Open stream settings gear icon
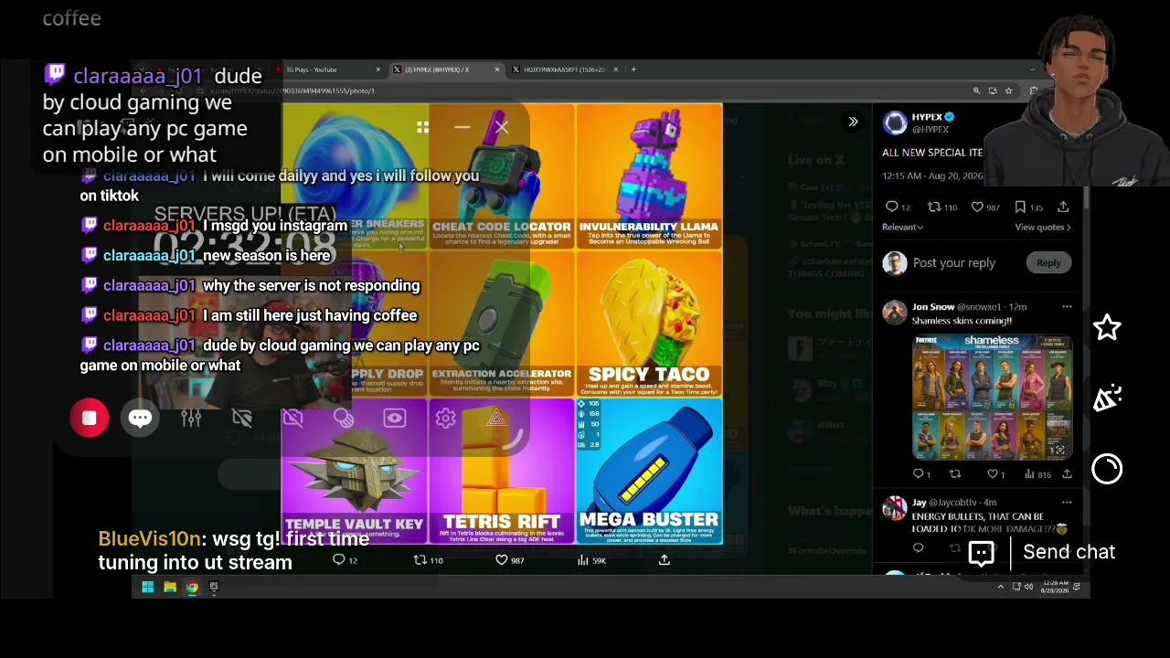This screenshot has width=1170, height=658. click(445, 419)
